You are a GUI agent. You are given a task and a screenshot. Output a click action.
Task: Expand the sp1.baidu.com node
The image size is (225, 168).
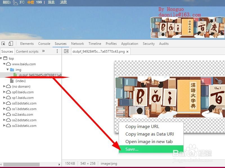click(x=4, y=97)
